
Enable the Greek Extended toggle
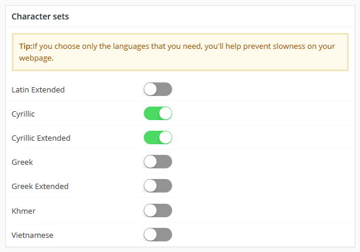158,186
